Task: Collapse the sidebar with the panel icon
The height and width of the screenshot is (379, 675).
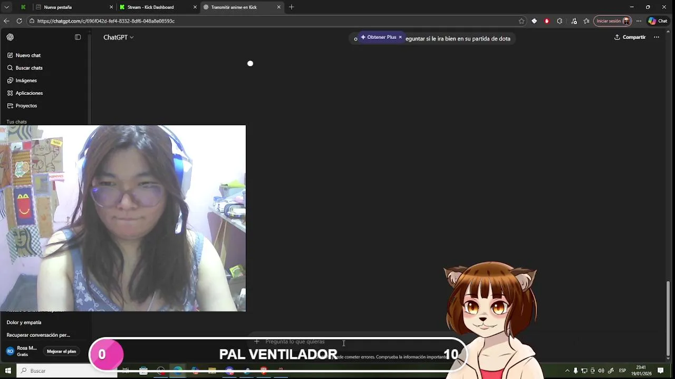Action: pyautogui.click(x=78, y=37)
